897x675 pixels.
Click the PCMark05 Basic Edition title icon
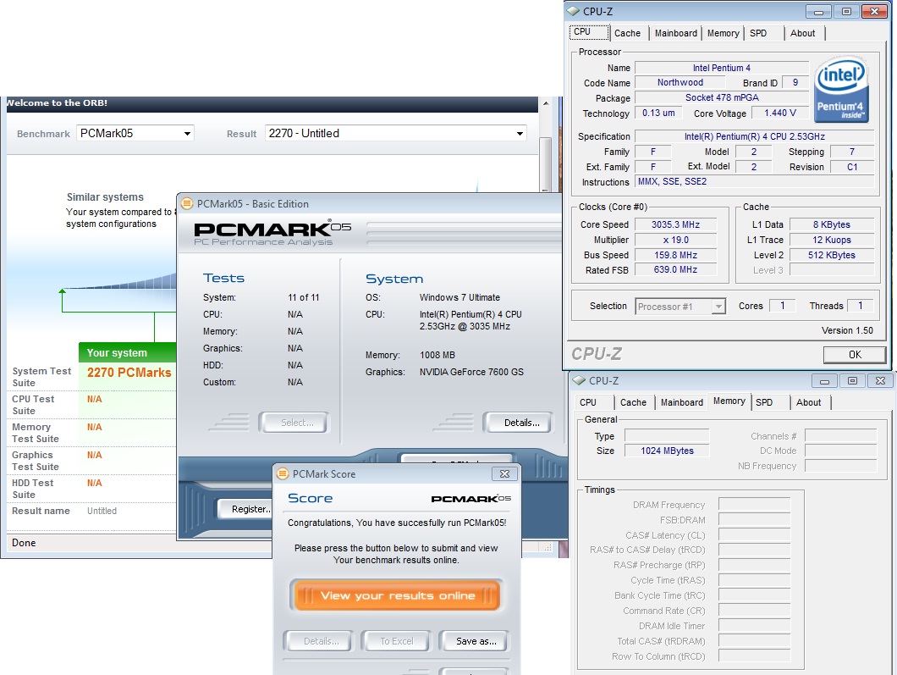click(186, 203)
